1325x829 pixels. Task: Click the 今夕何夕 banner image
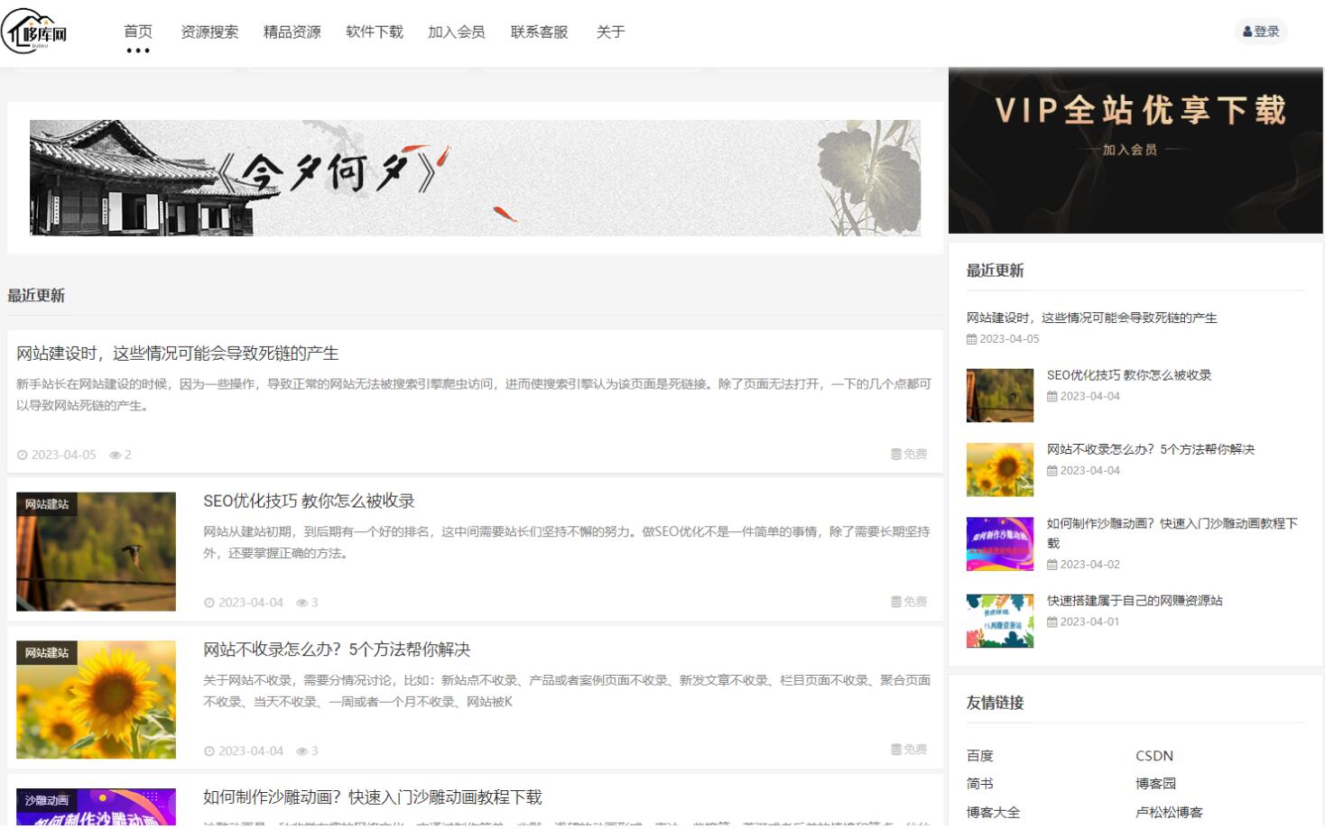pos(476,176)
